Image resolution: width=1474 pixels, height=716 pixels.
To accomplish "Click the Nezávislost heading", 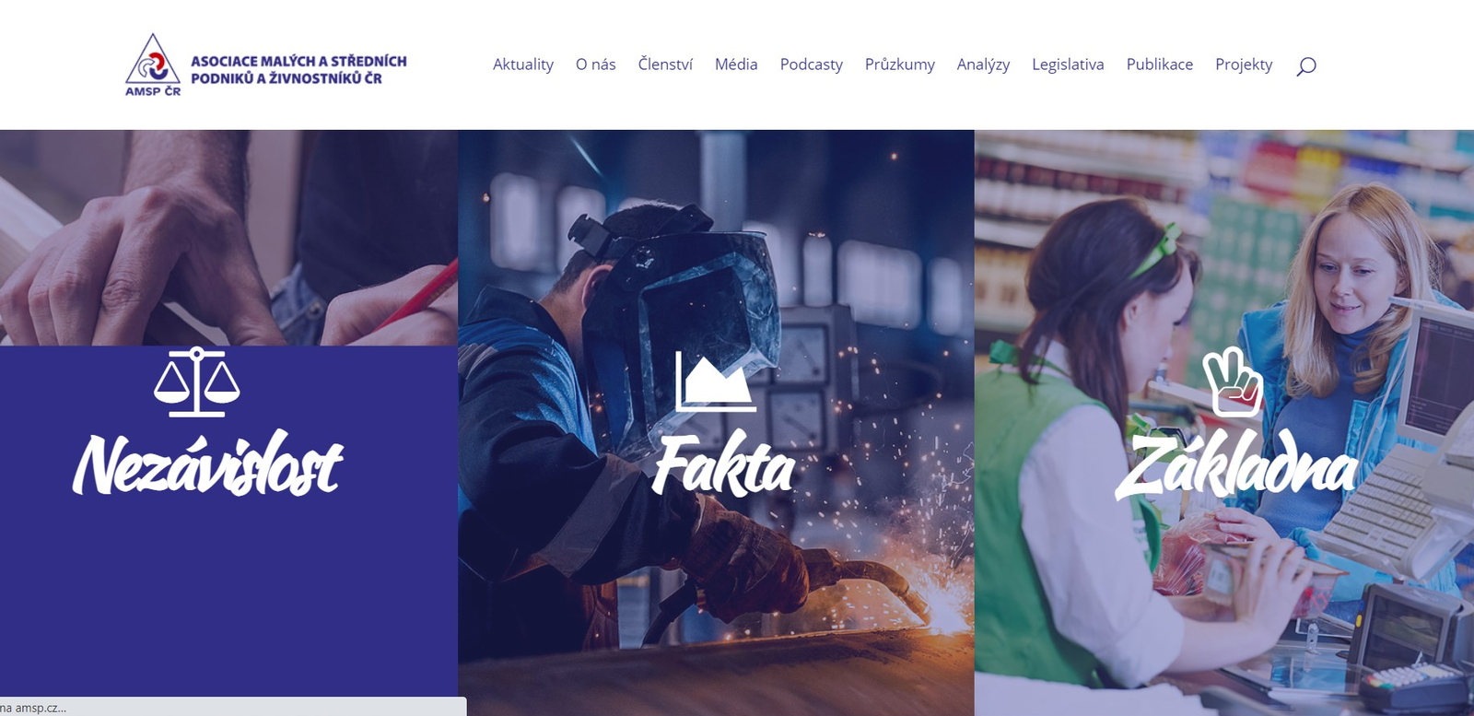I will [208, 464].
